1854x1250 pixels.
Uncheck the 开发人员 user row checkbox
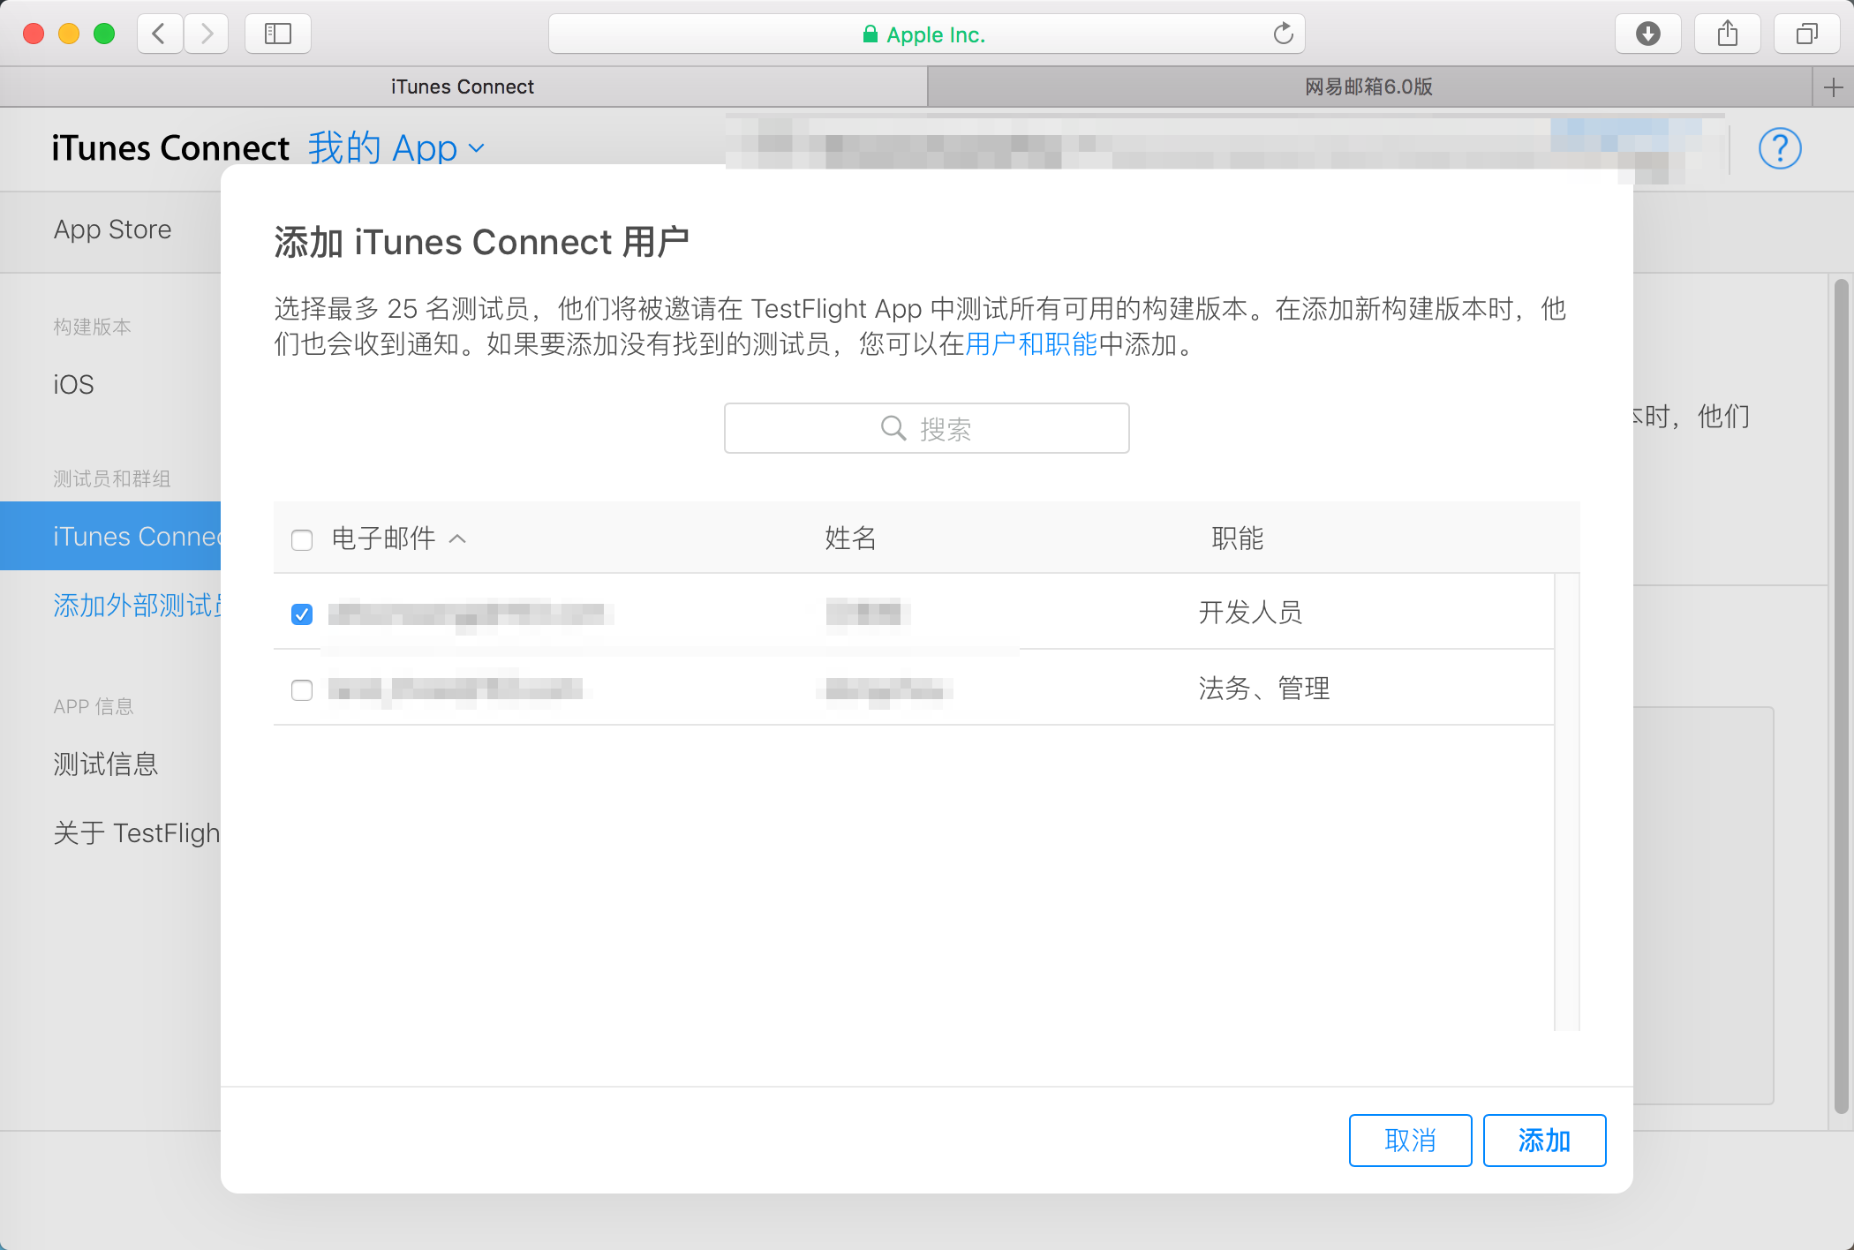(x=302, y=614)
